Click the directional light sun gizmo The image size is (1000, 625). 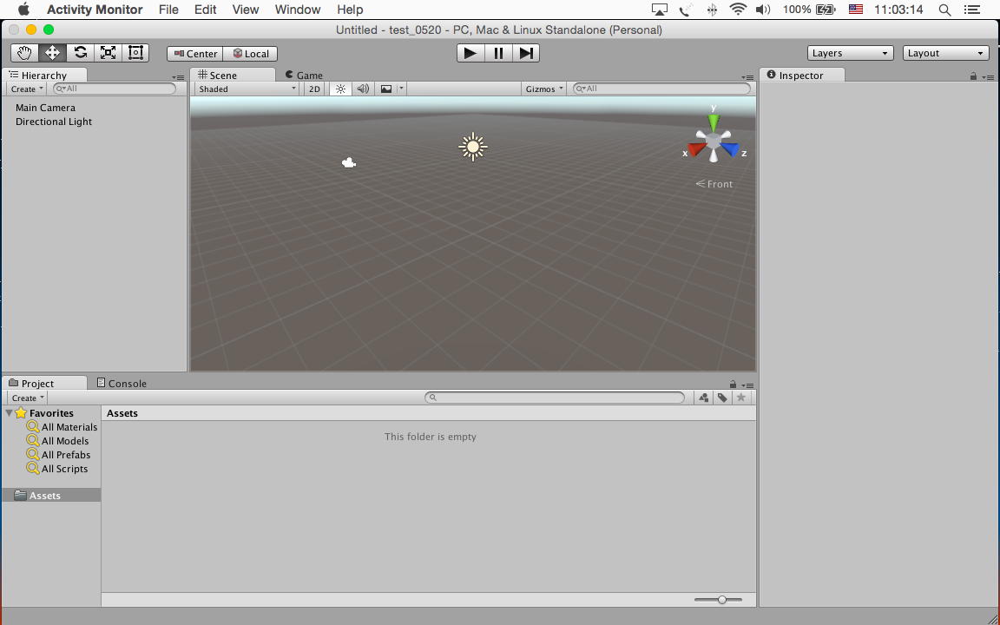tap(472, 148)
